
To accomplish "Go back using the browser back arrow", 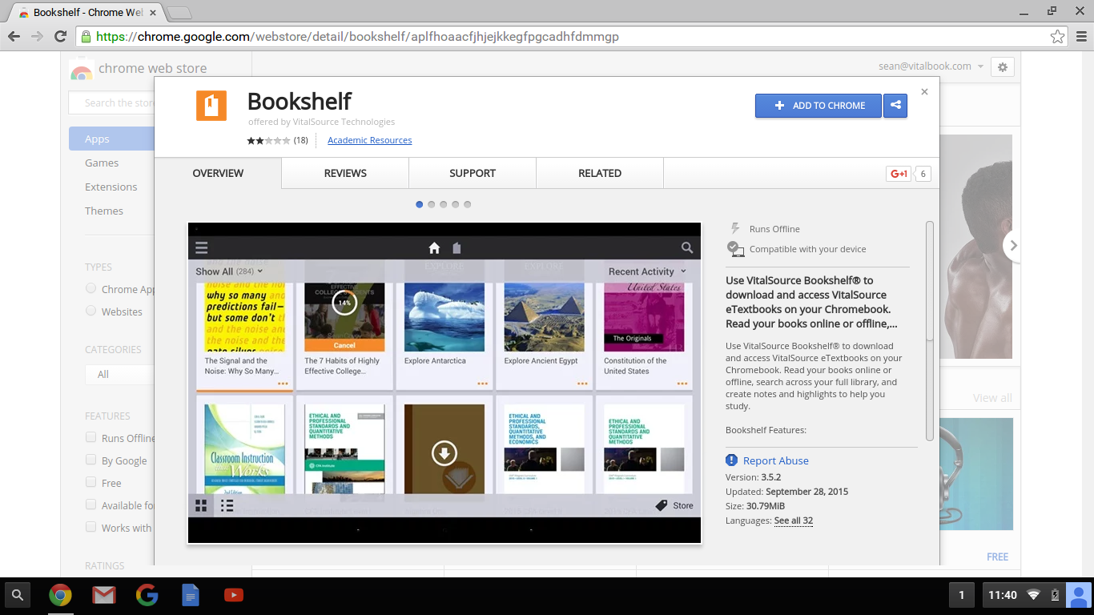I will pyautogui.click(x=14, y=36).
